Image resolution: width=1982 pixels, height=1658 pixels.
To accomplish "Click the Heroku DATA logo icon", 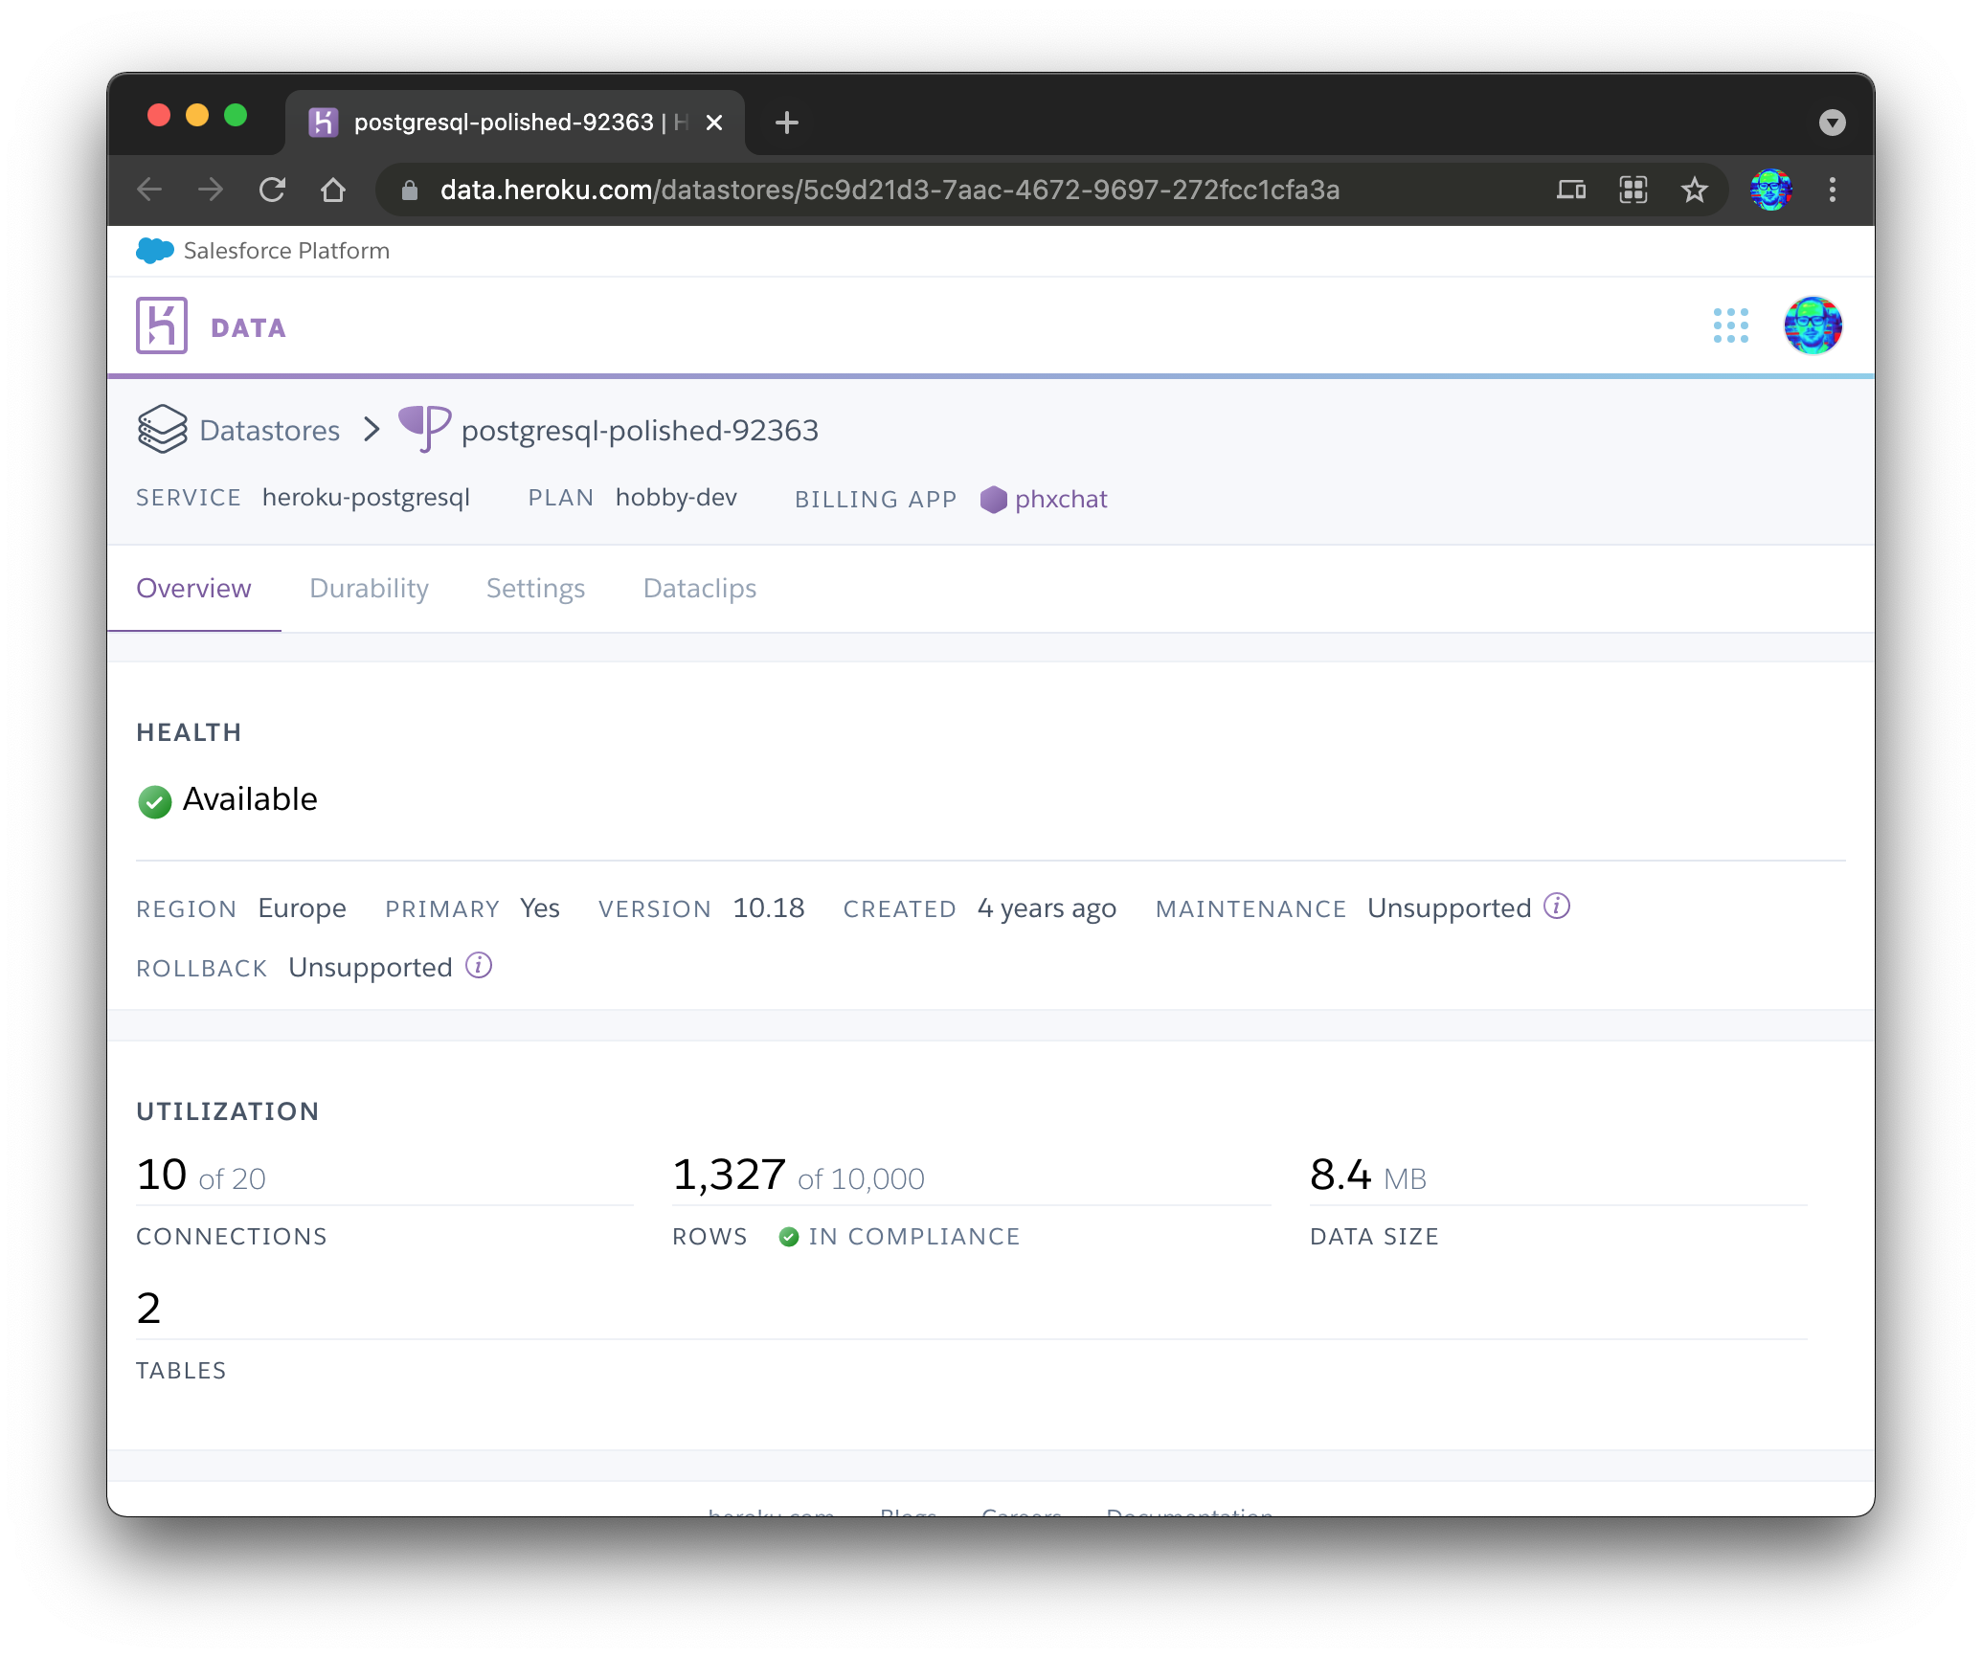I will (x=161, y=325).
